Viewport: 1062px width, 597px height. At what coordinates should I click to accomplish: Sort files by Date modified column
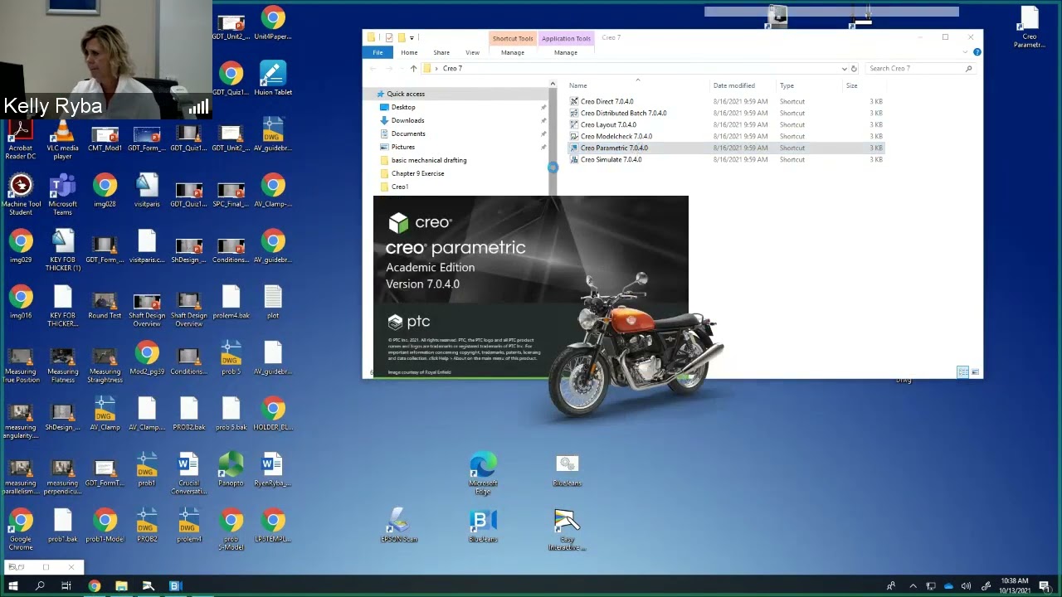(734, 85)
